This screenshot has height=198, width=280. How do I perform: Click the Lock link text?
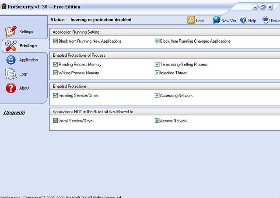pyautogui.click(x=200, y=21)
